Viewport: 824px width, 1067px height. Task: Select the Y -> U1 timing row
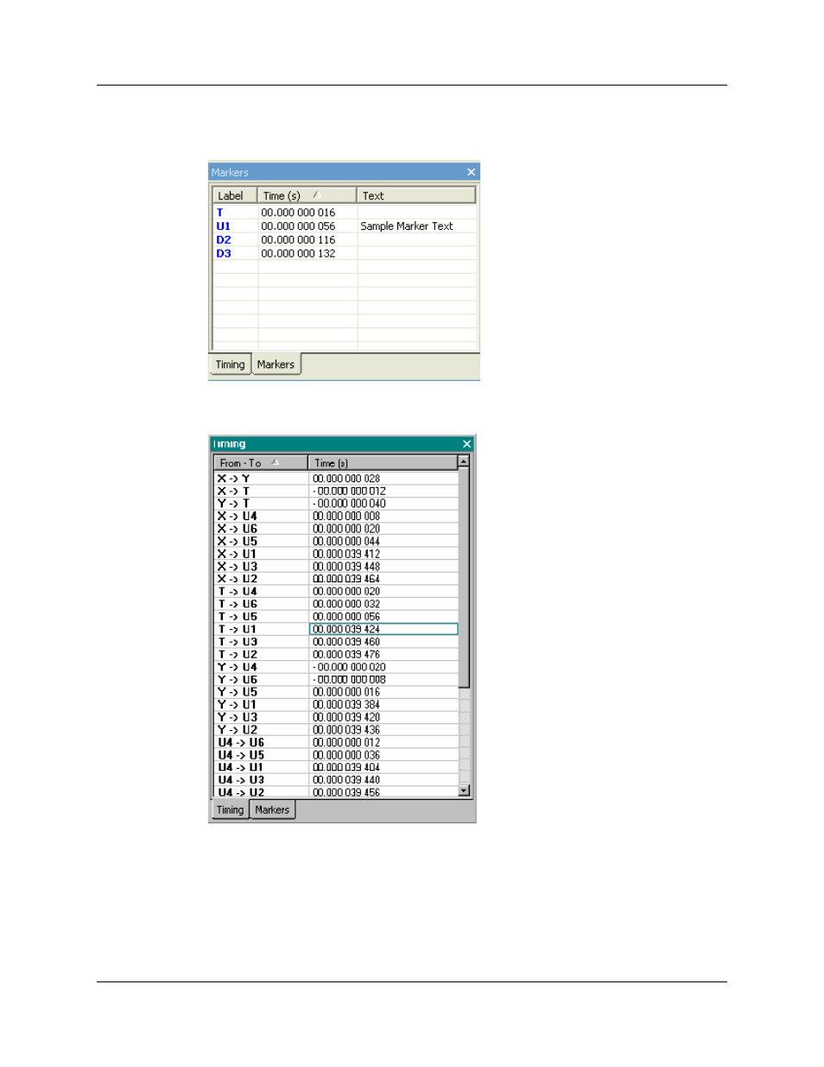tap(336, 705)
